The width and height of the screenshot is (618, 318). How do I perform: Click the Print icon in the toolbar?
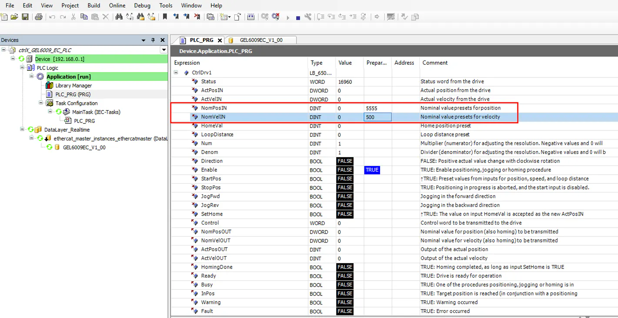click(x=39, y=17)
